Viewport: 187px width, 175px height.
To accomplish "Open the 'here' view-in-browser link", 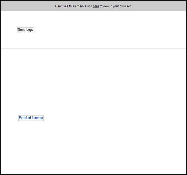I will coord(96,6).
